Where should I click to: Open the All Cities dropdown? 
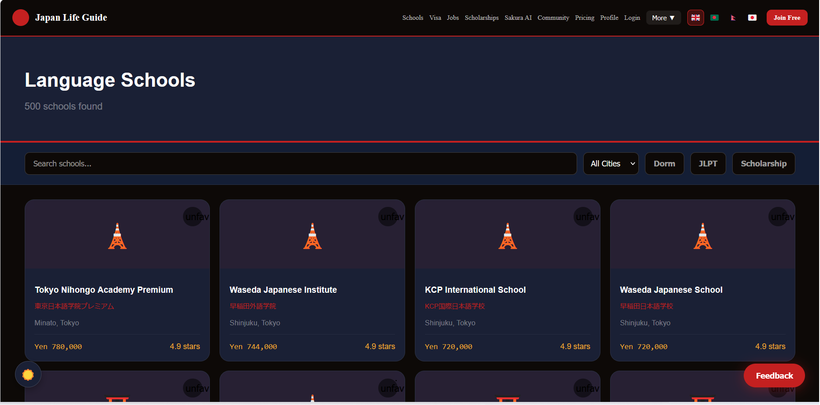click(611, 164)
